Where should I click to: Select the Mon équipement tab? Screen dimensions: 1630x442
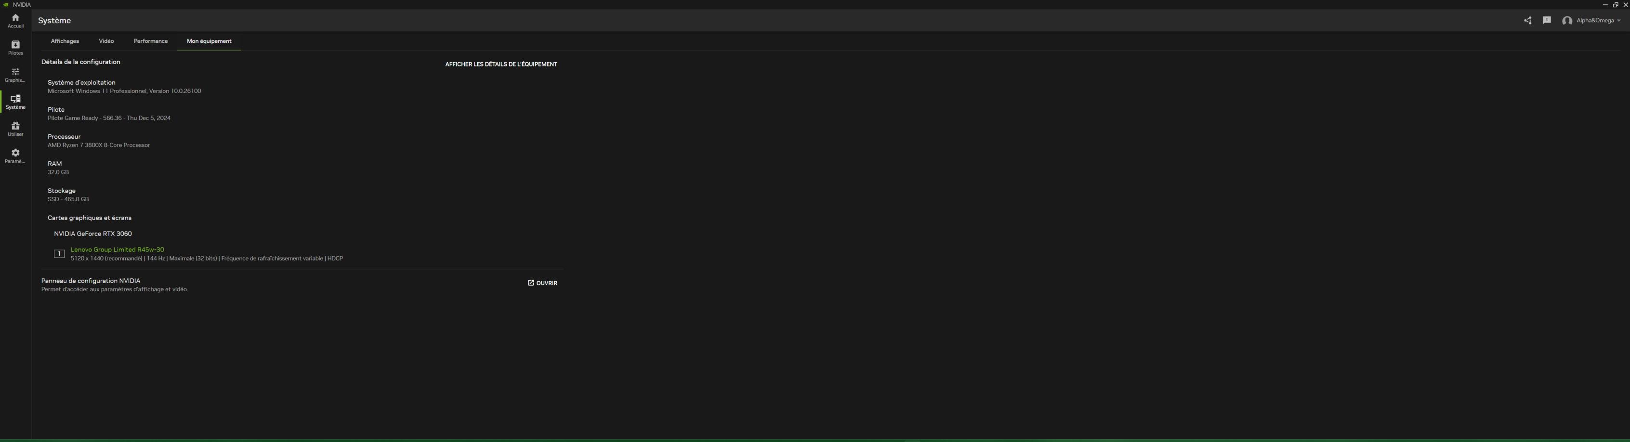(209, 41)
